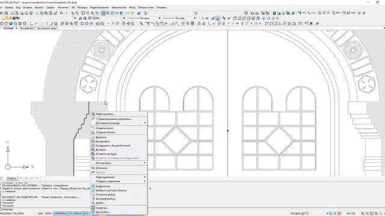Expand the Порядок следования submenu

pos(119,181)
